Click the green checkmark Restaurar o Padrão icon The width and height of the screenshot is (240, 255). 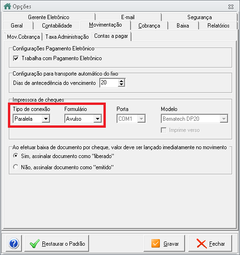click(x=34, y=244)
